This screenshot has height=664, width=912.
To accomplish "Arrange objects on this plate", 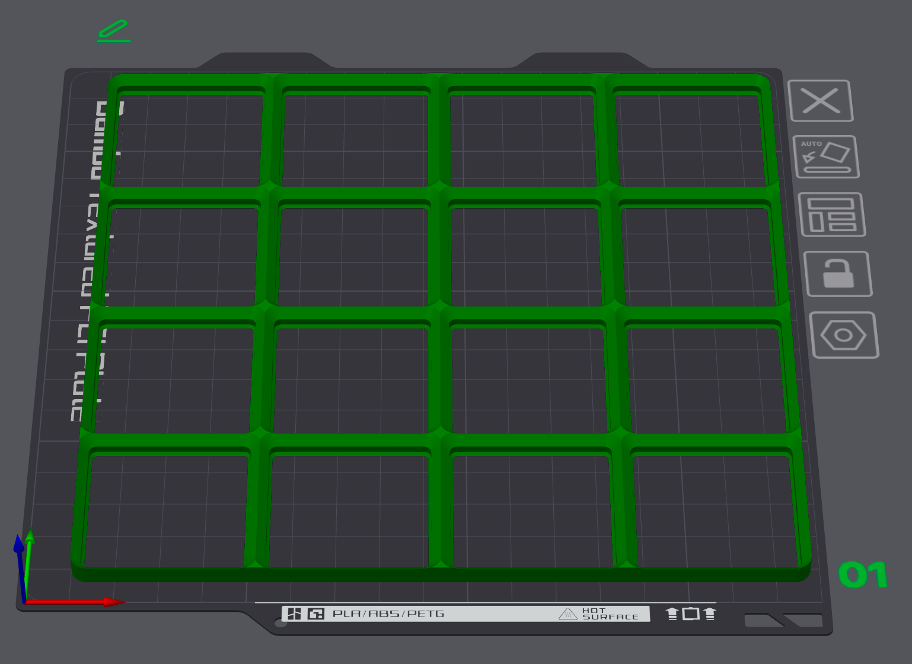I will click(x=832, y=215).
